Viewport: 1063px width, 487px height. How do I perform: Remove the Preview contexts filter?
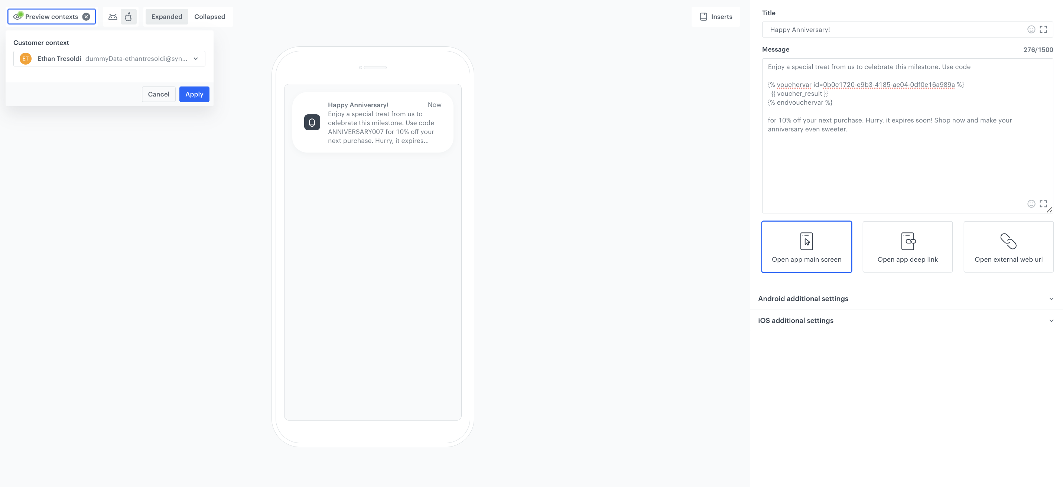point(86,16)
